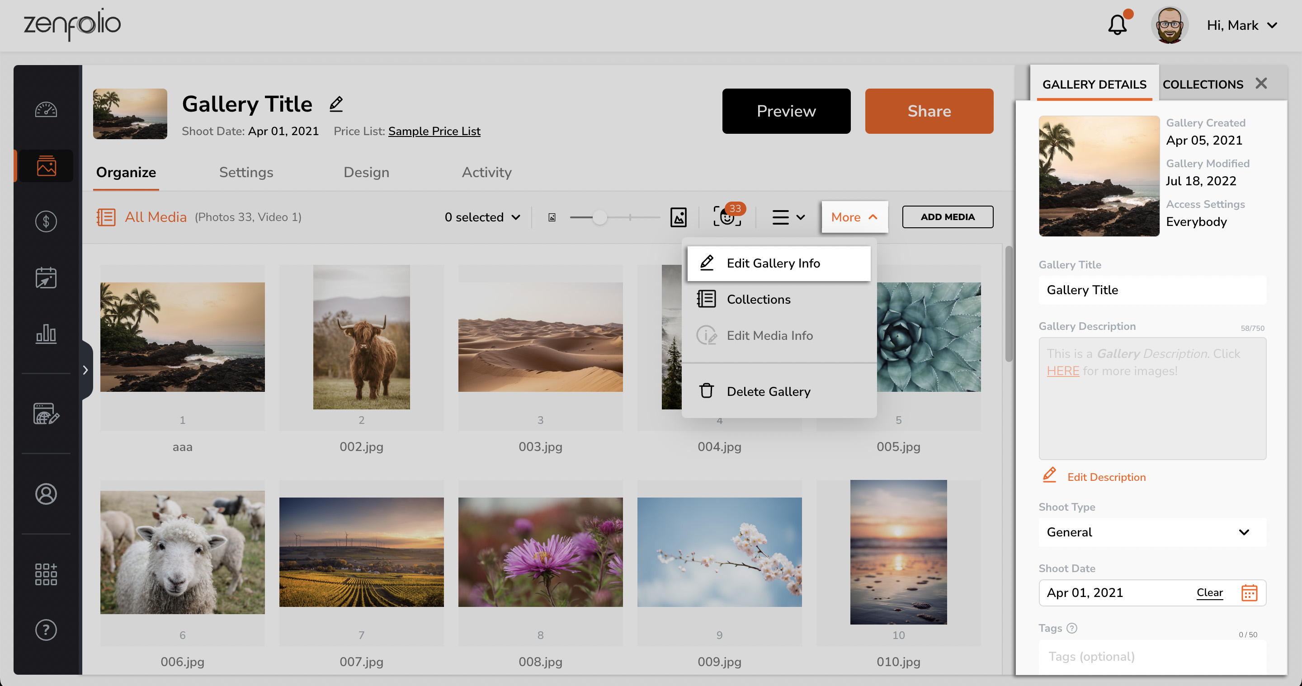Switch to the Settings tab
Screen dimensions: 1302x686
point(246,172)
